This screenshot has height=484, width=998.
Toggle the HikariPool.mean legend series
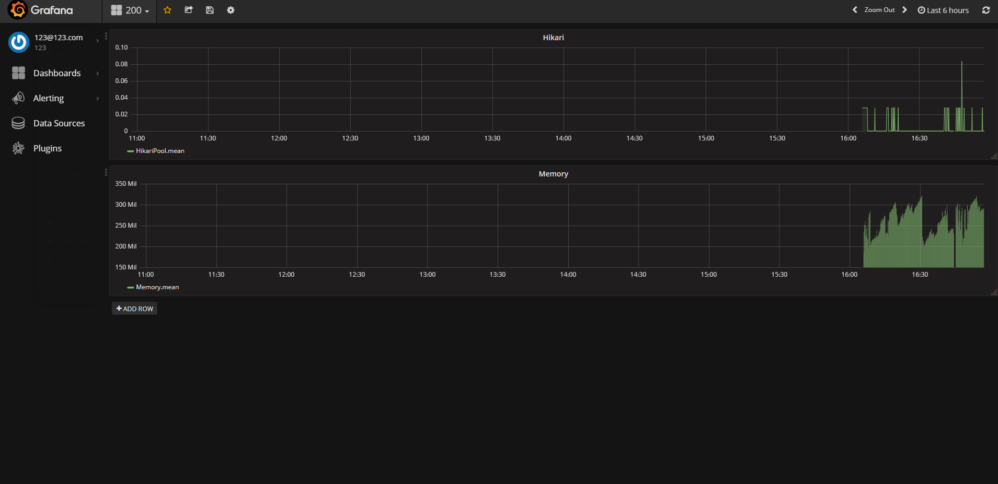[160, 151]
